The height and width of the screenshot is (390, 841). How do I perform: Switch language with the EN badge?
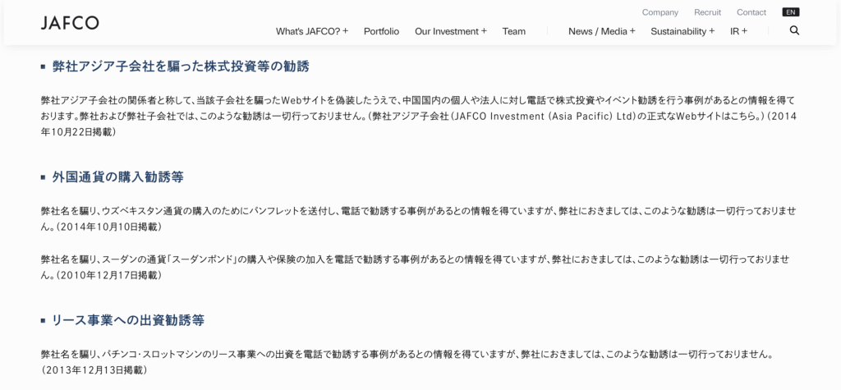pyautogui.click(x=791, y=12)
